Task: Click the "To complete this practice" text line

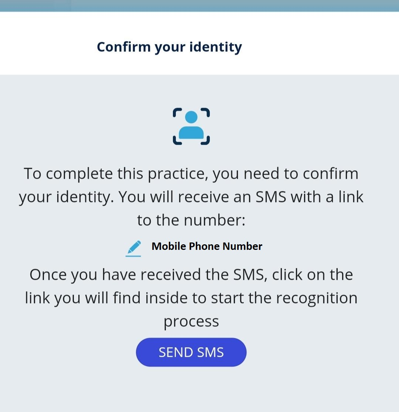Action: click(x=191, y=174)
